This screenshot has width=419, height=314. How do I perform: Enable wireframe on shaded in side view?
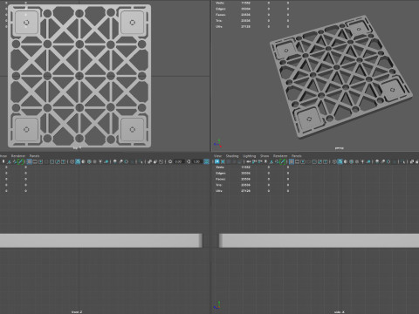pyautogui.click(x=351, y=161)
